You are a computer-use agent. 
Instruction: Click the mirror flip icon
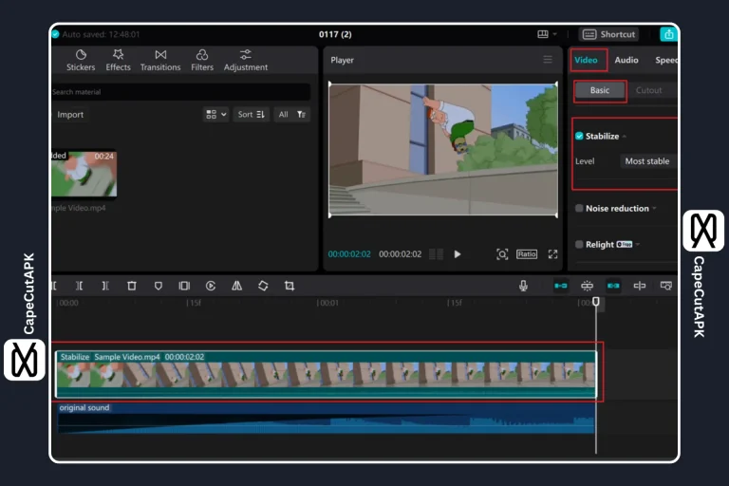(x=236, y=286)
